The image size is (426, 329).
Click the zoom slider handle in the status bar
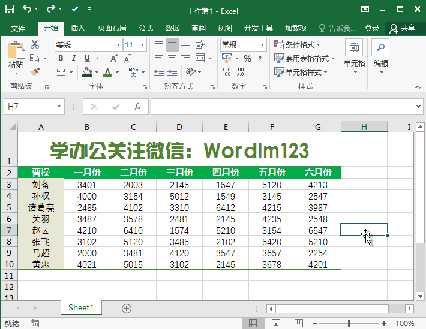click(x=349, y=324)
